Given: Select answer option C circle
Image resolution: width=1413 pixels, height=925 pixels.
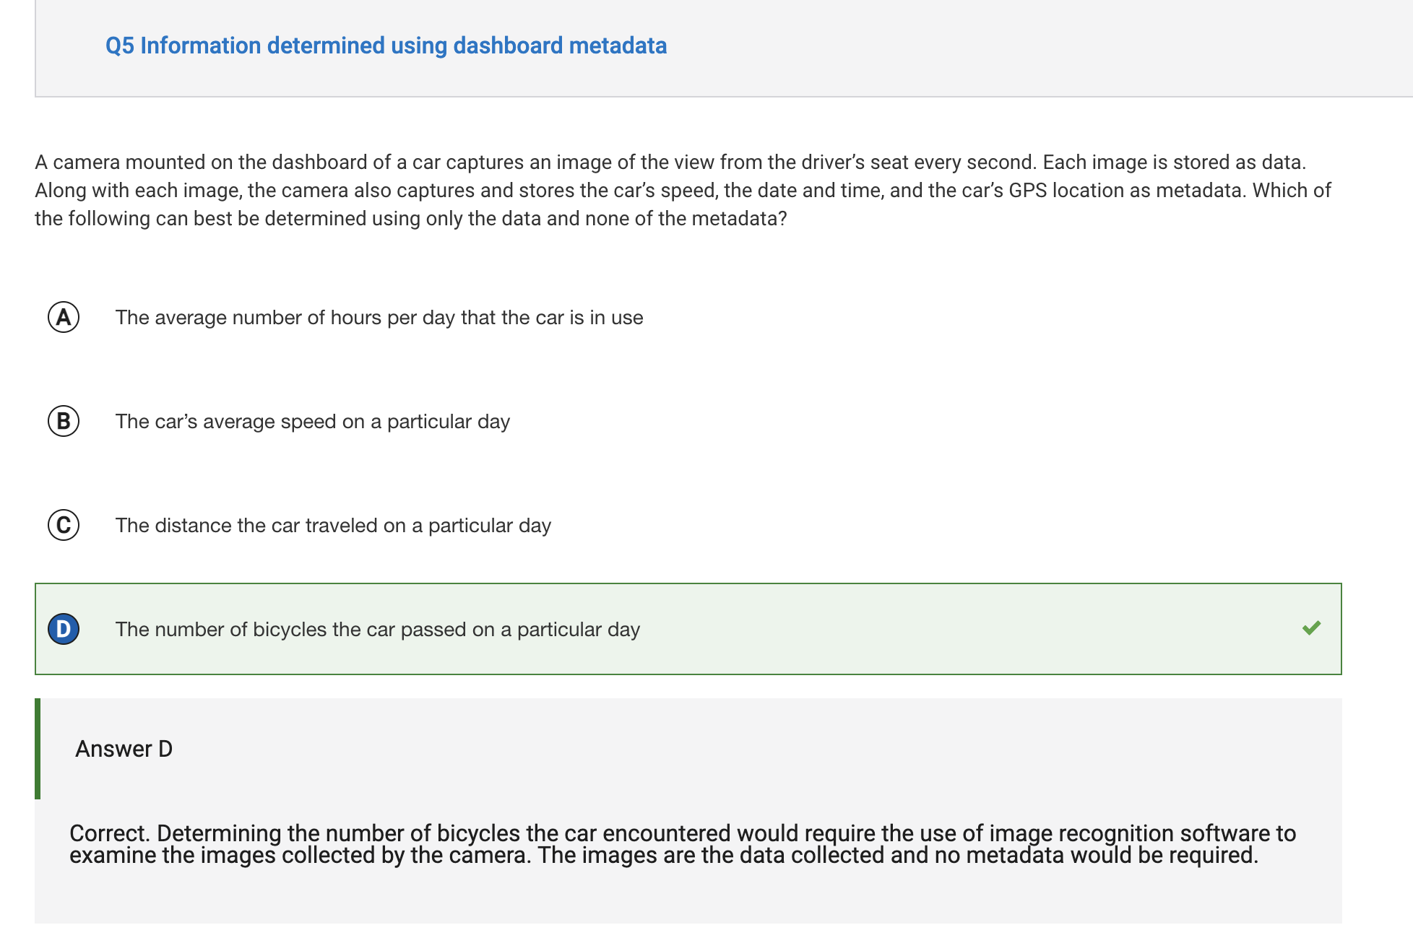Looking at the screenshot, I should point(64,525).
